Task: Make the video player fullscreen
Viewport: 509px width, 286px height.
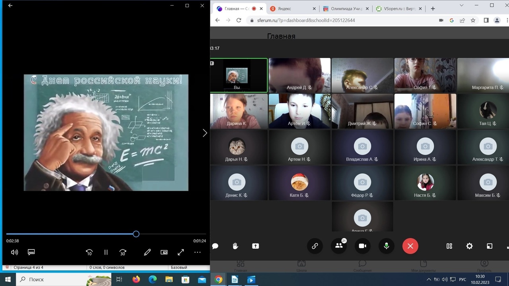Action: (x=181, y=252)
